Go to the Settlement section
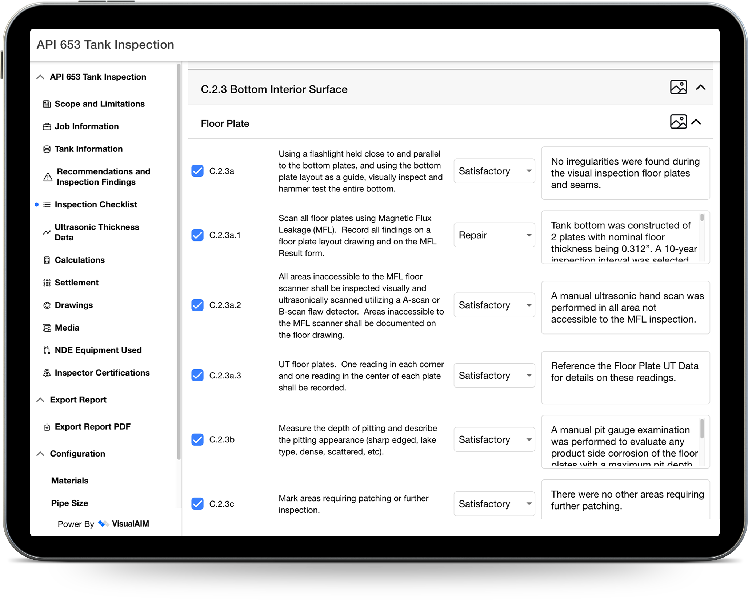The width and height of the screenshot is (748, 600). [x=76, y=283]
